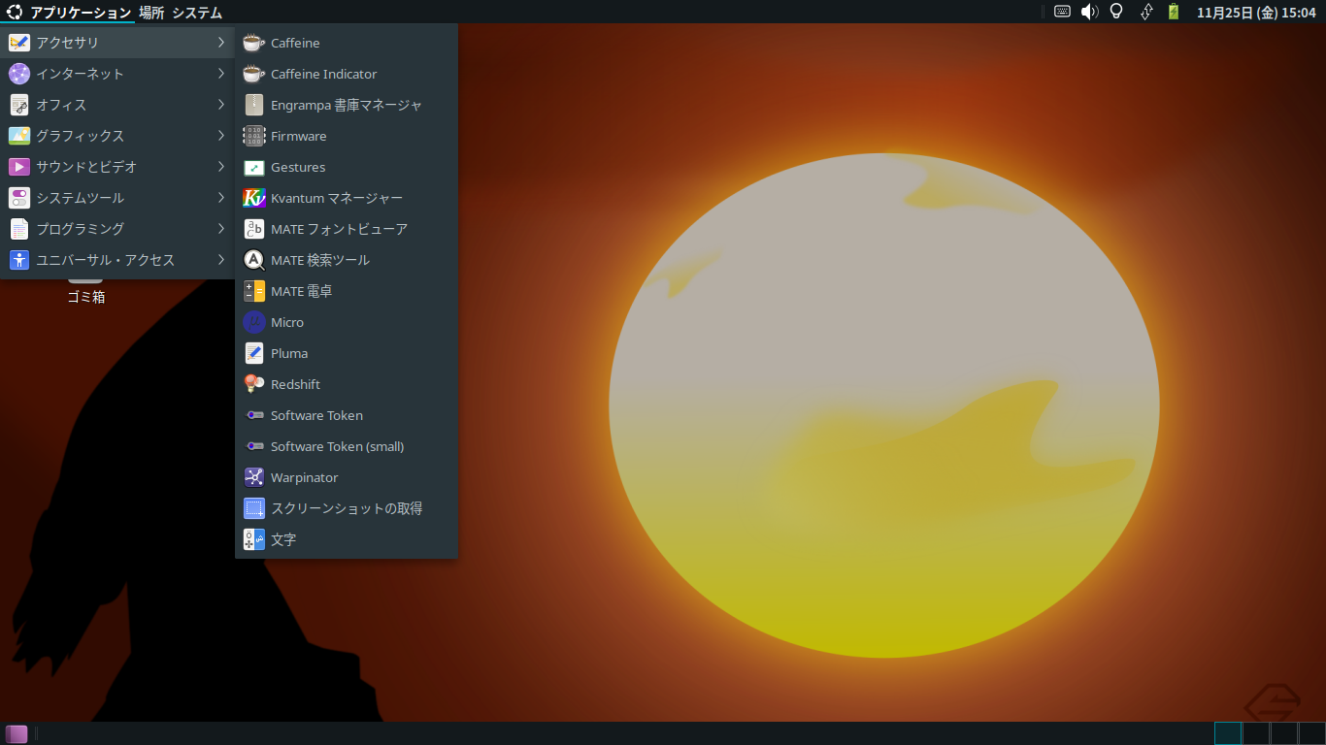
Task: Open the ゴミ箱 trash desktop icon
Action: (x=85, y=288)
